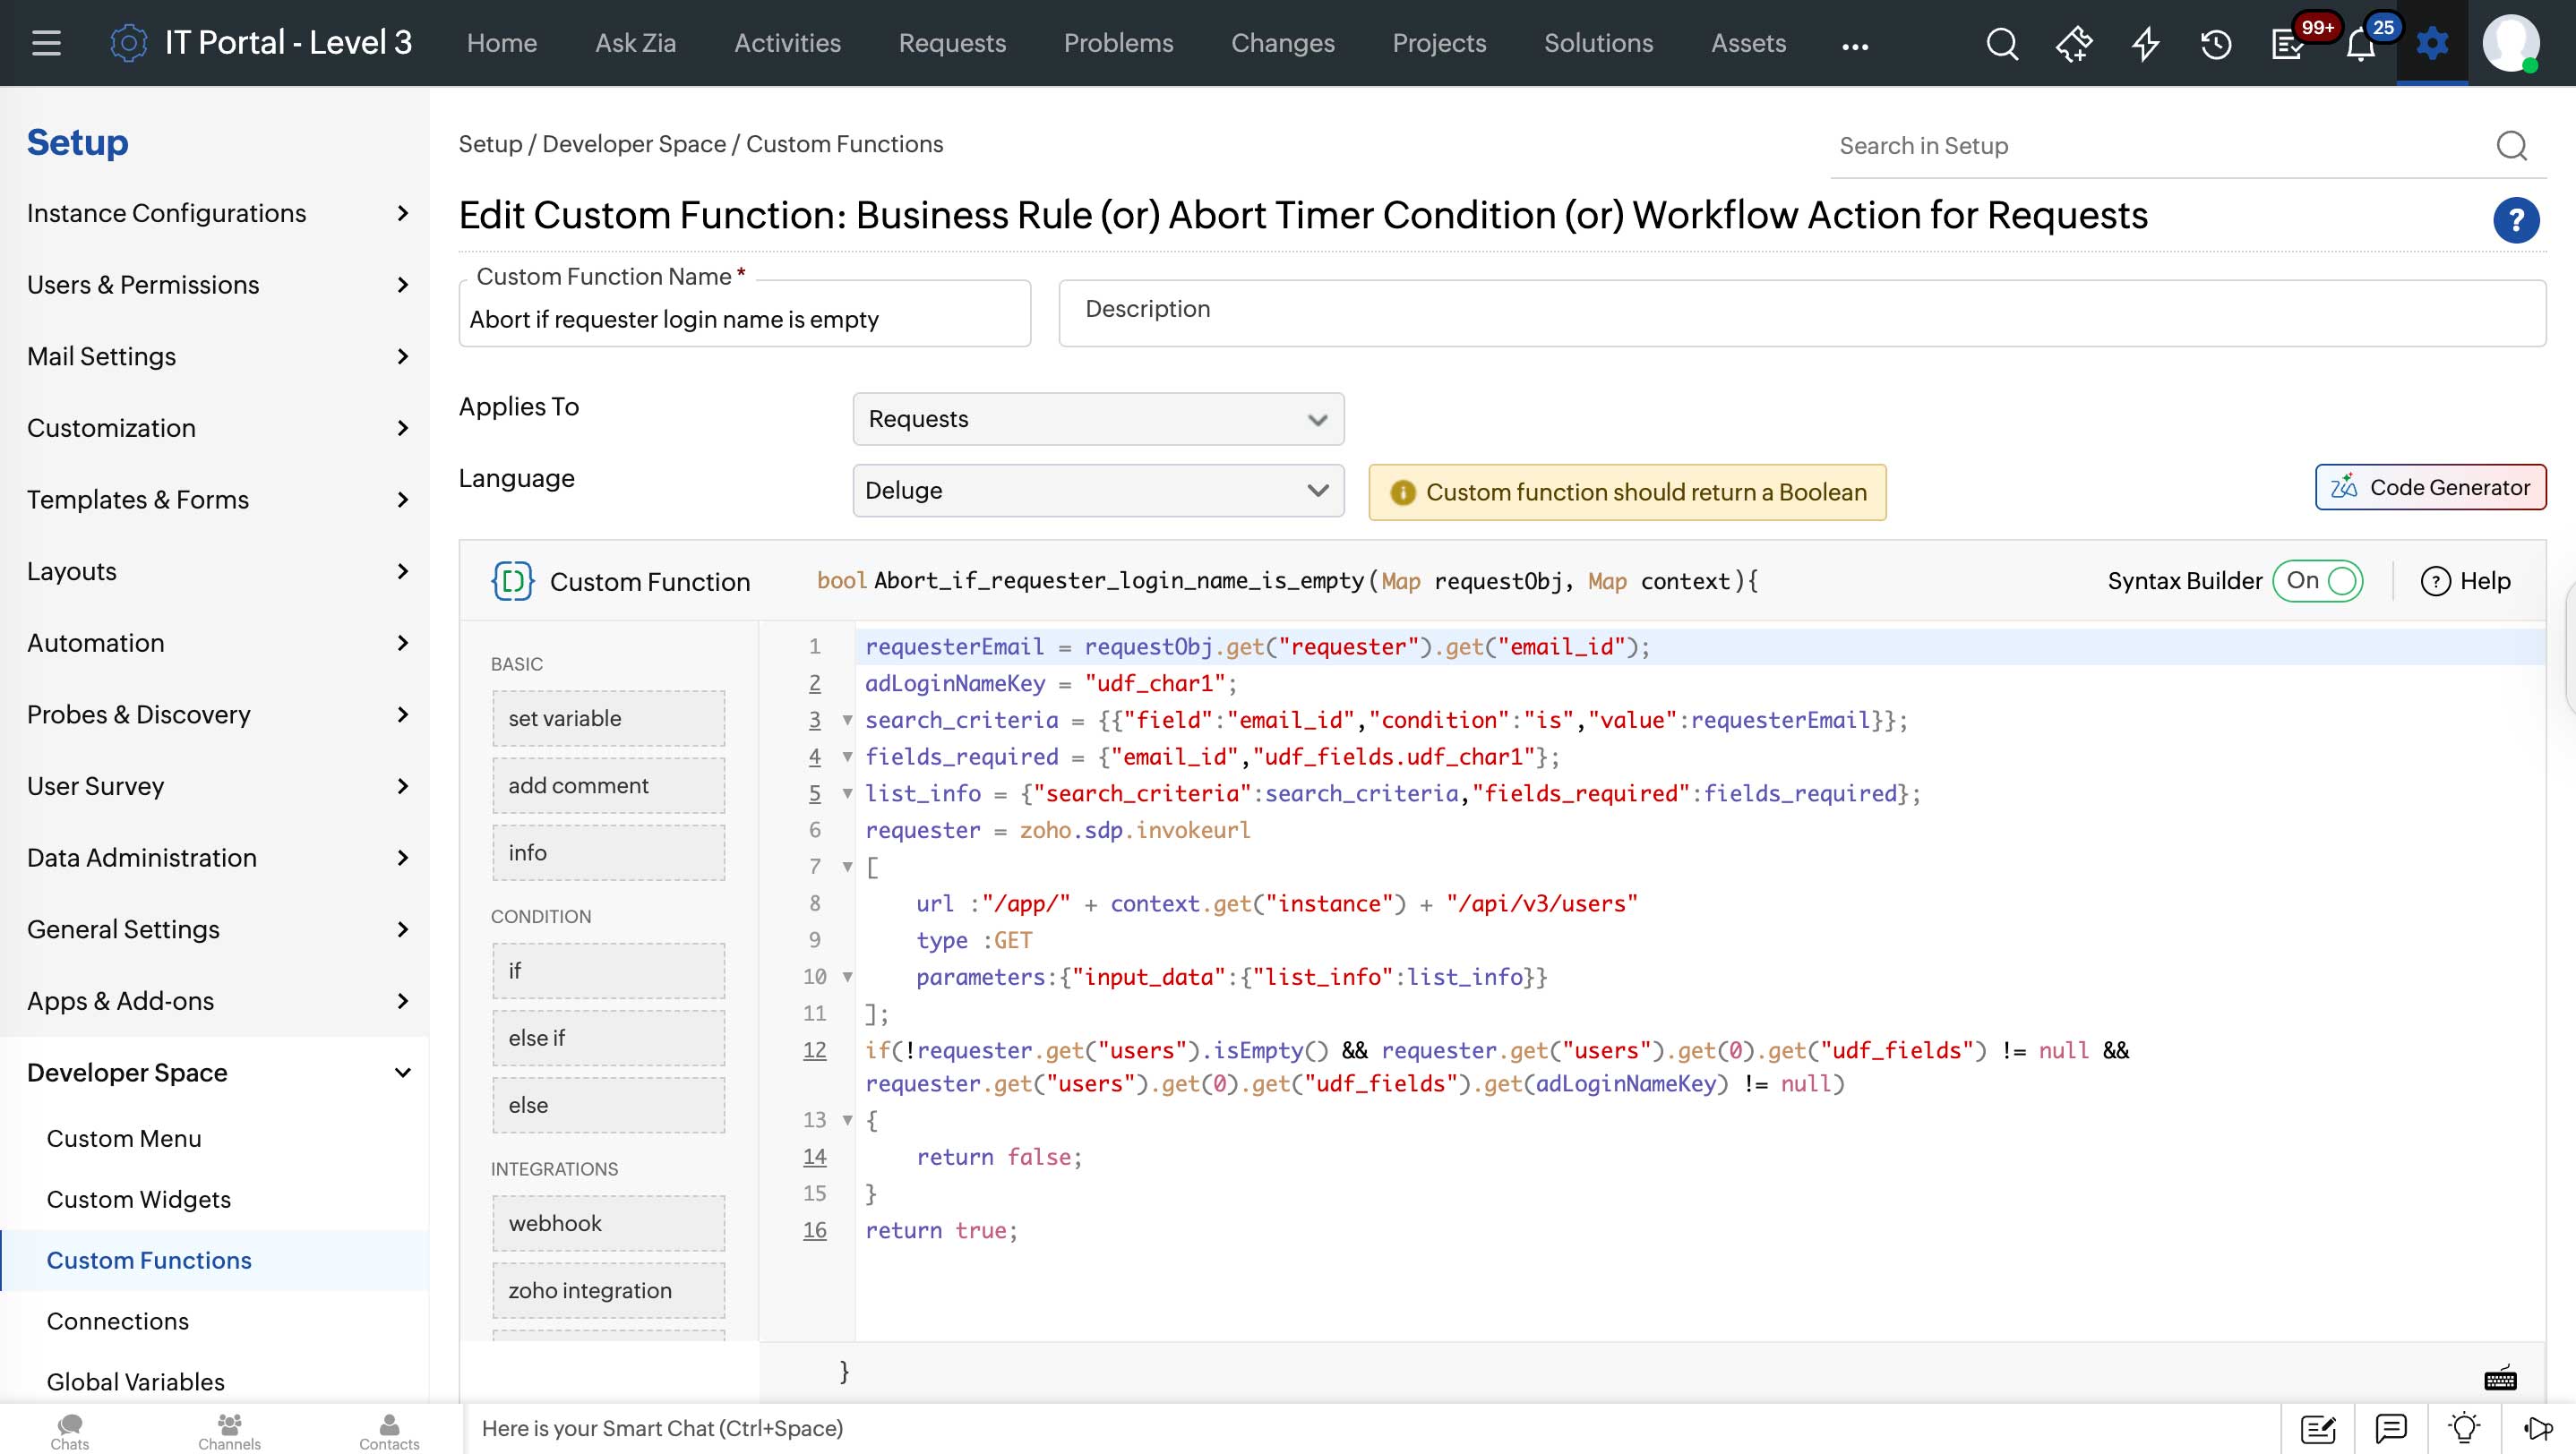The image size is (2576, 1454).
Task: Open Ask Zia tab
Action: (635, 43)
